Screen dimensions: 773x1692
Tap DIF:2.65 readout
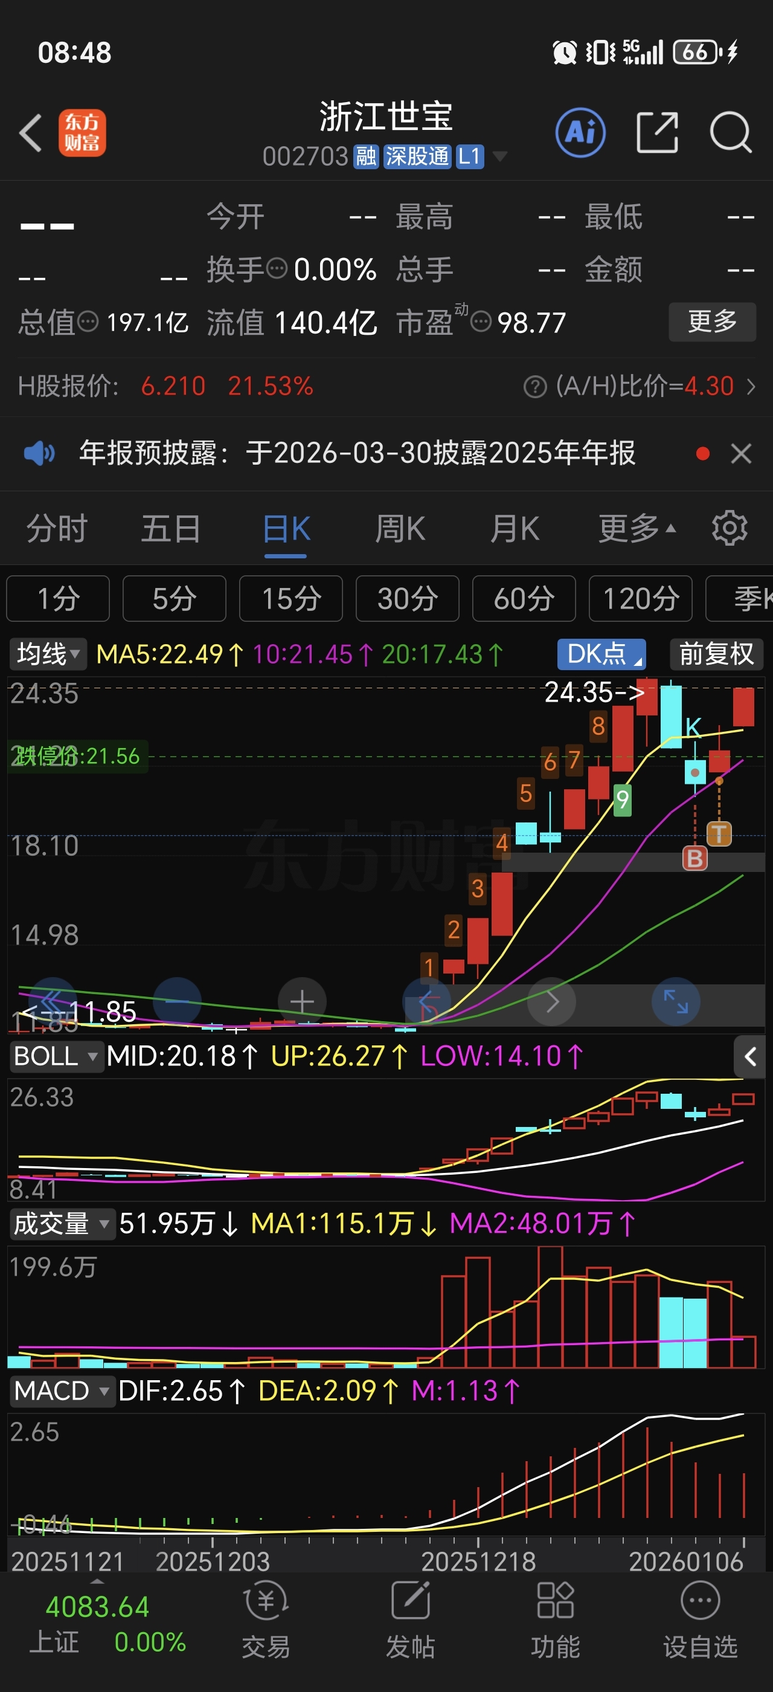tap(182, 1390)
